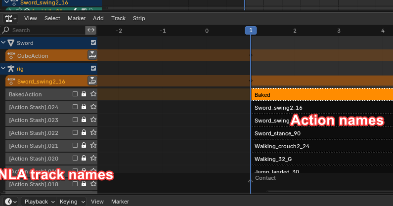Push down the CubeAction action
Viewport: 393px width, 206px height.
pyautogui.click(x=92, y=56)
